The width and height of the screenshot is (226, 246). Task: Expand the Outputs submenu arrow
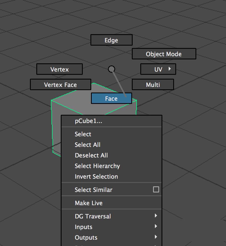(156, 237)
